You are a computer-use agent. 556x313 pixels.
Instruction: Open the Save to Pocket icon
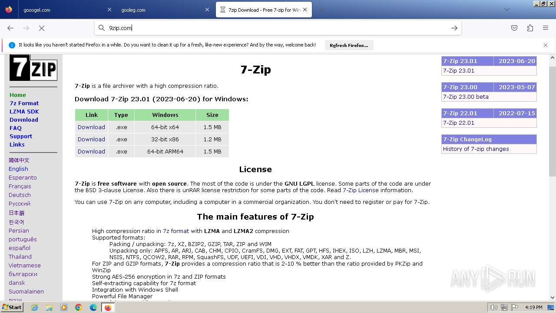pos(514,28)
